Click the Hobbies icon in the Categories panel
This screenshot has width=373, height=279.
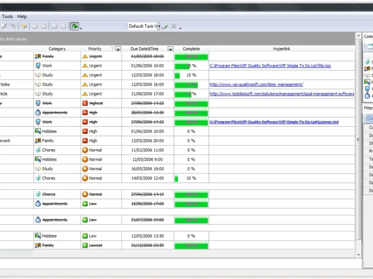pos(367,82)
